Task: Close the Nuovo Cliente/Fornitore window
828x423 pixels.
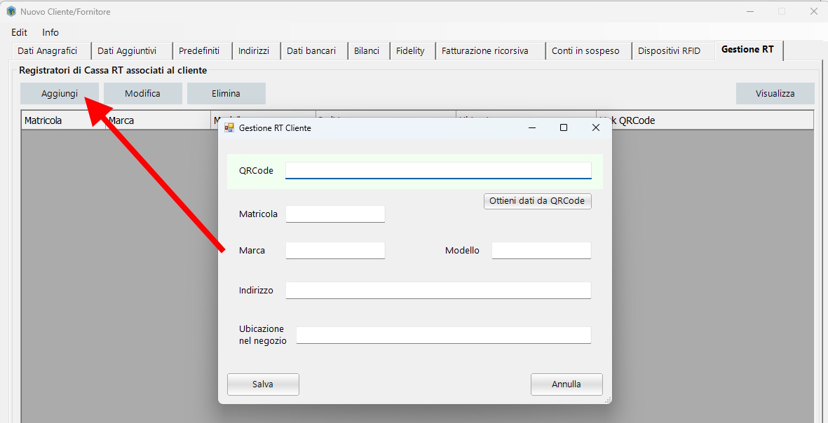Action: [x=814, y=11]
